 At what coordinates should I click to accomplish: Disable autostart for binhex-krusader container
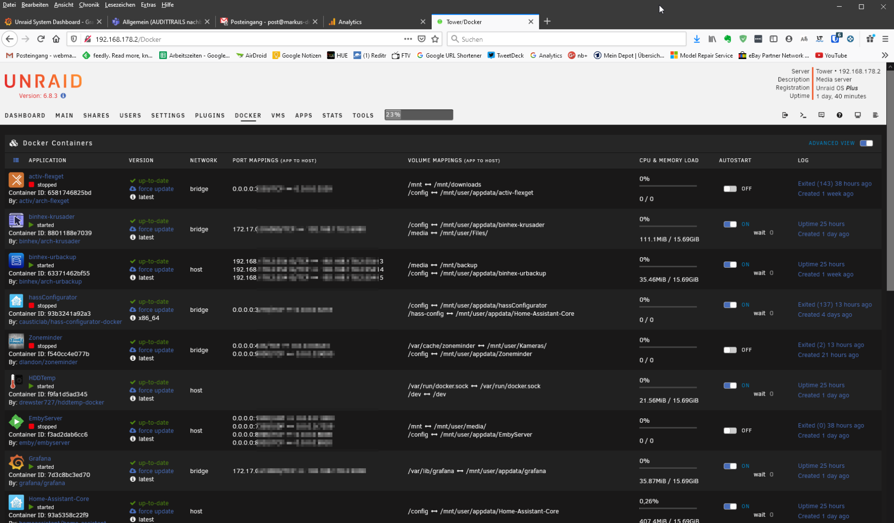pos(730,224)
